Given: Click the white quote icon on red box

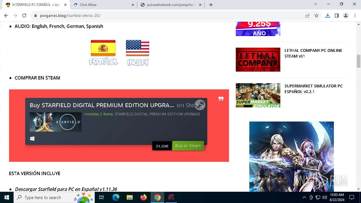Looking at the screenshot, I should [x=221, y=99].
